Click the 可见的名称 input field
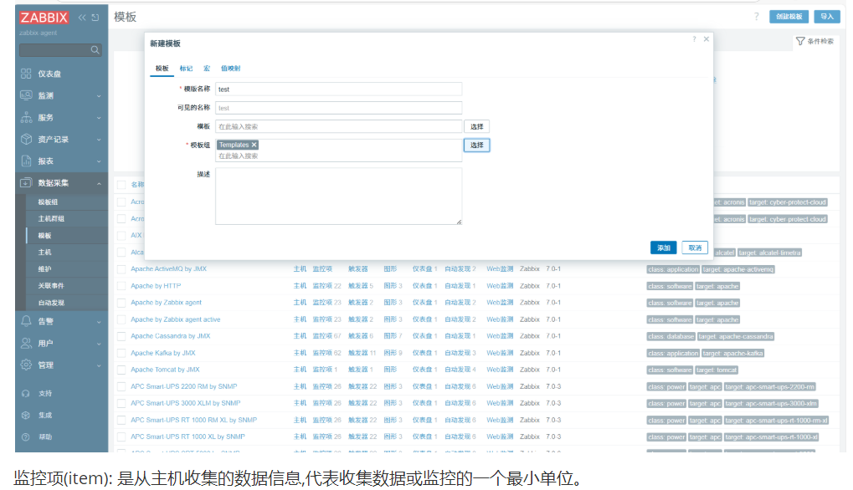853x490 pixels. pyautogui.click(x=338, y=108)
